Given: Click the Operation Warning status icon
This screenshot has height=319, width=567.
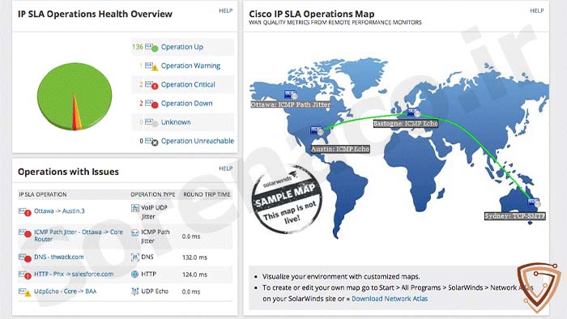Looking at the screenshot, I should 151,66.
